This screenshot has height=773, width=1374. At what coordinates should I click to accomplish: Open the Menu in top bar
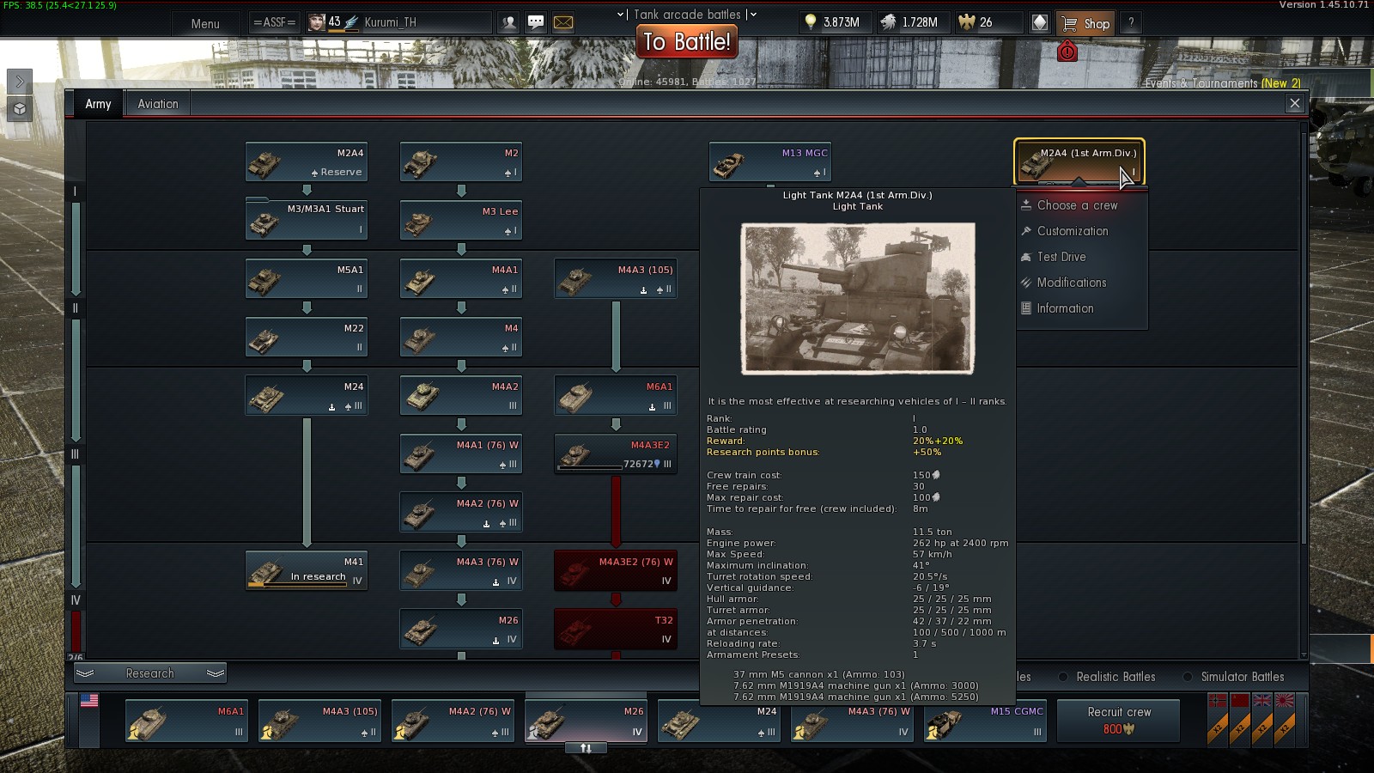[x=205, y=24]
